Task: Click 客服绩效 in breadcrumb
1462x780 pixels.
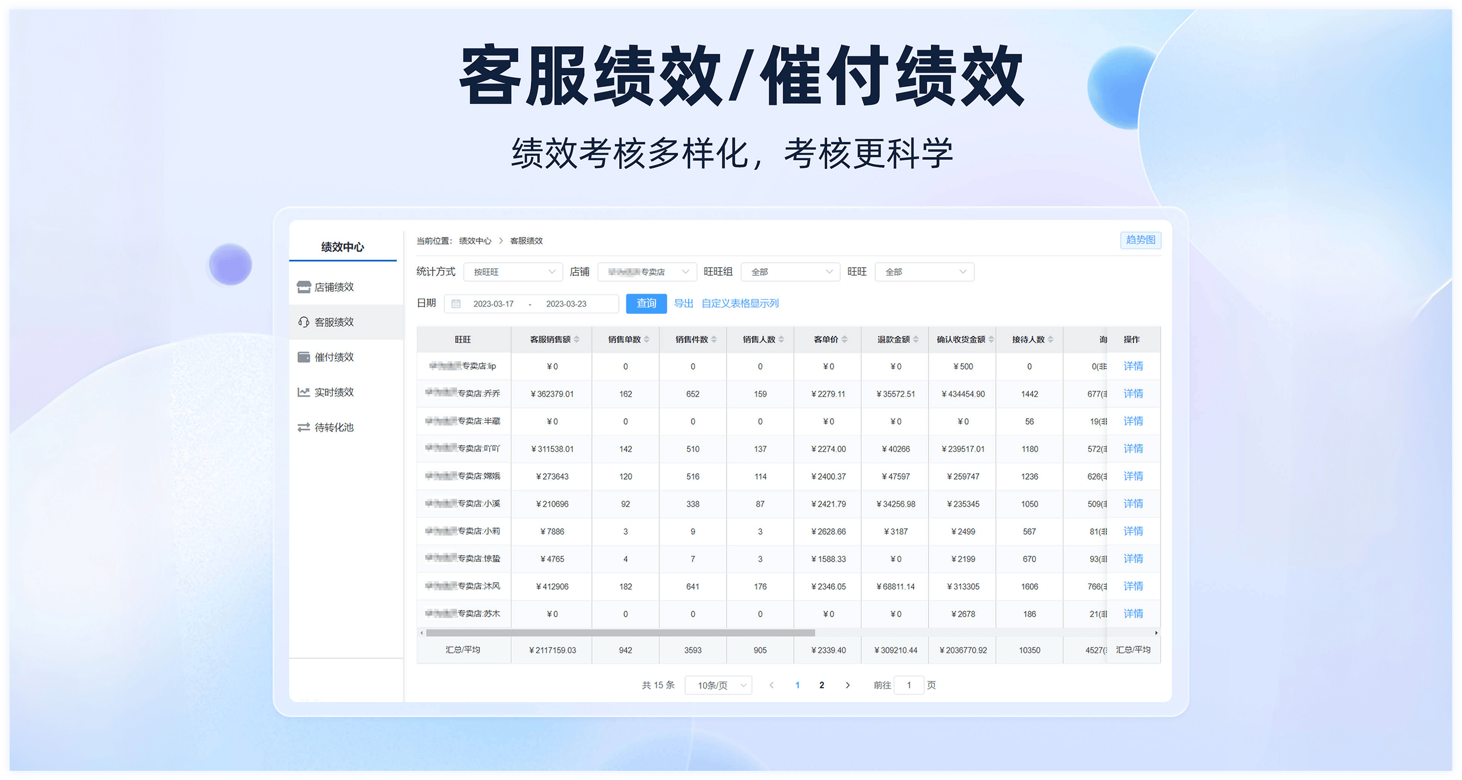Action: (x=526, y=241)
